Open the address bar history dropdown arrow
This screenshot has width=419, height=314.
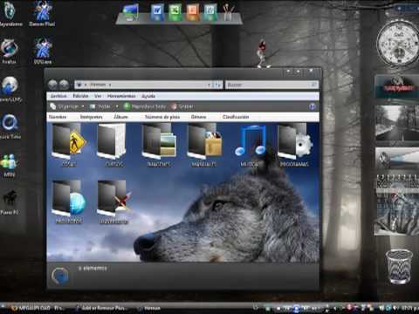pyautogui.click(x=209, y=85)
